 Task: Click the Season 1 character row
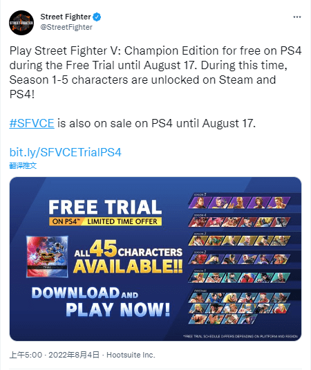click(239, 277)
